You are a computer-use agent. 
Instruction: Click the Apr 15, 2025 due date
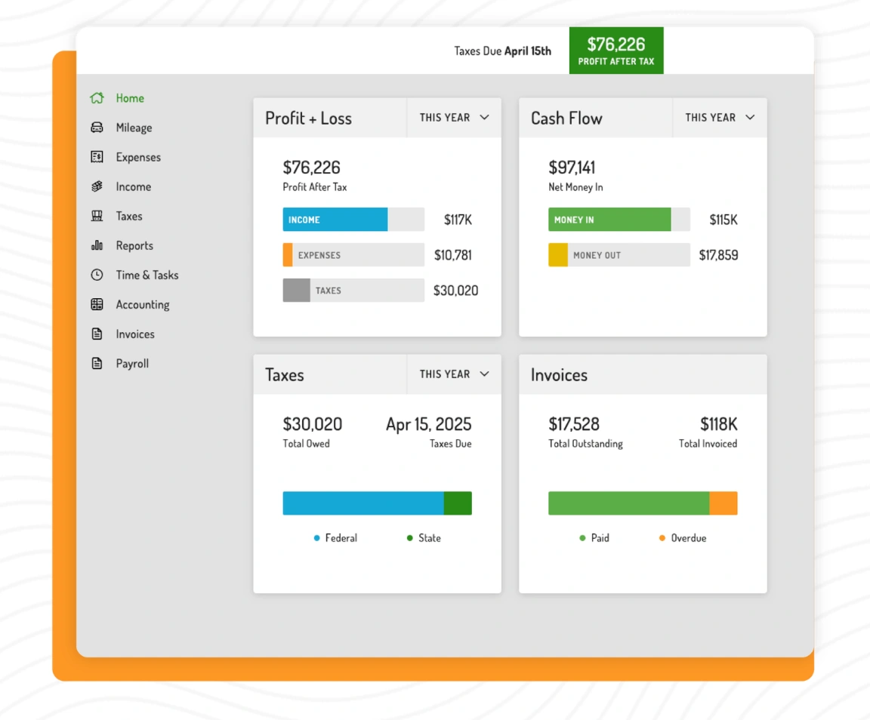(x=429, y=424)
